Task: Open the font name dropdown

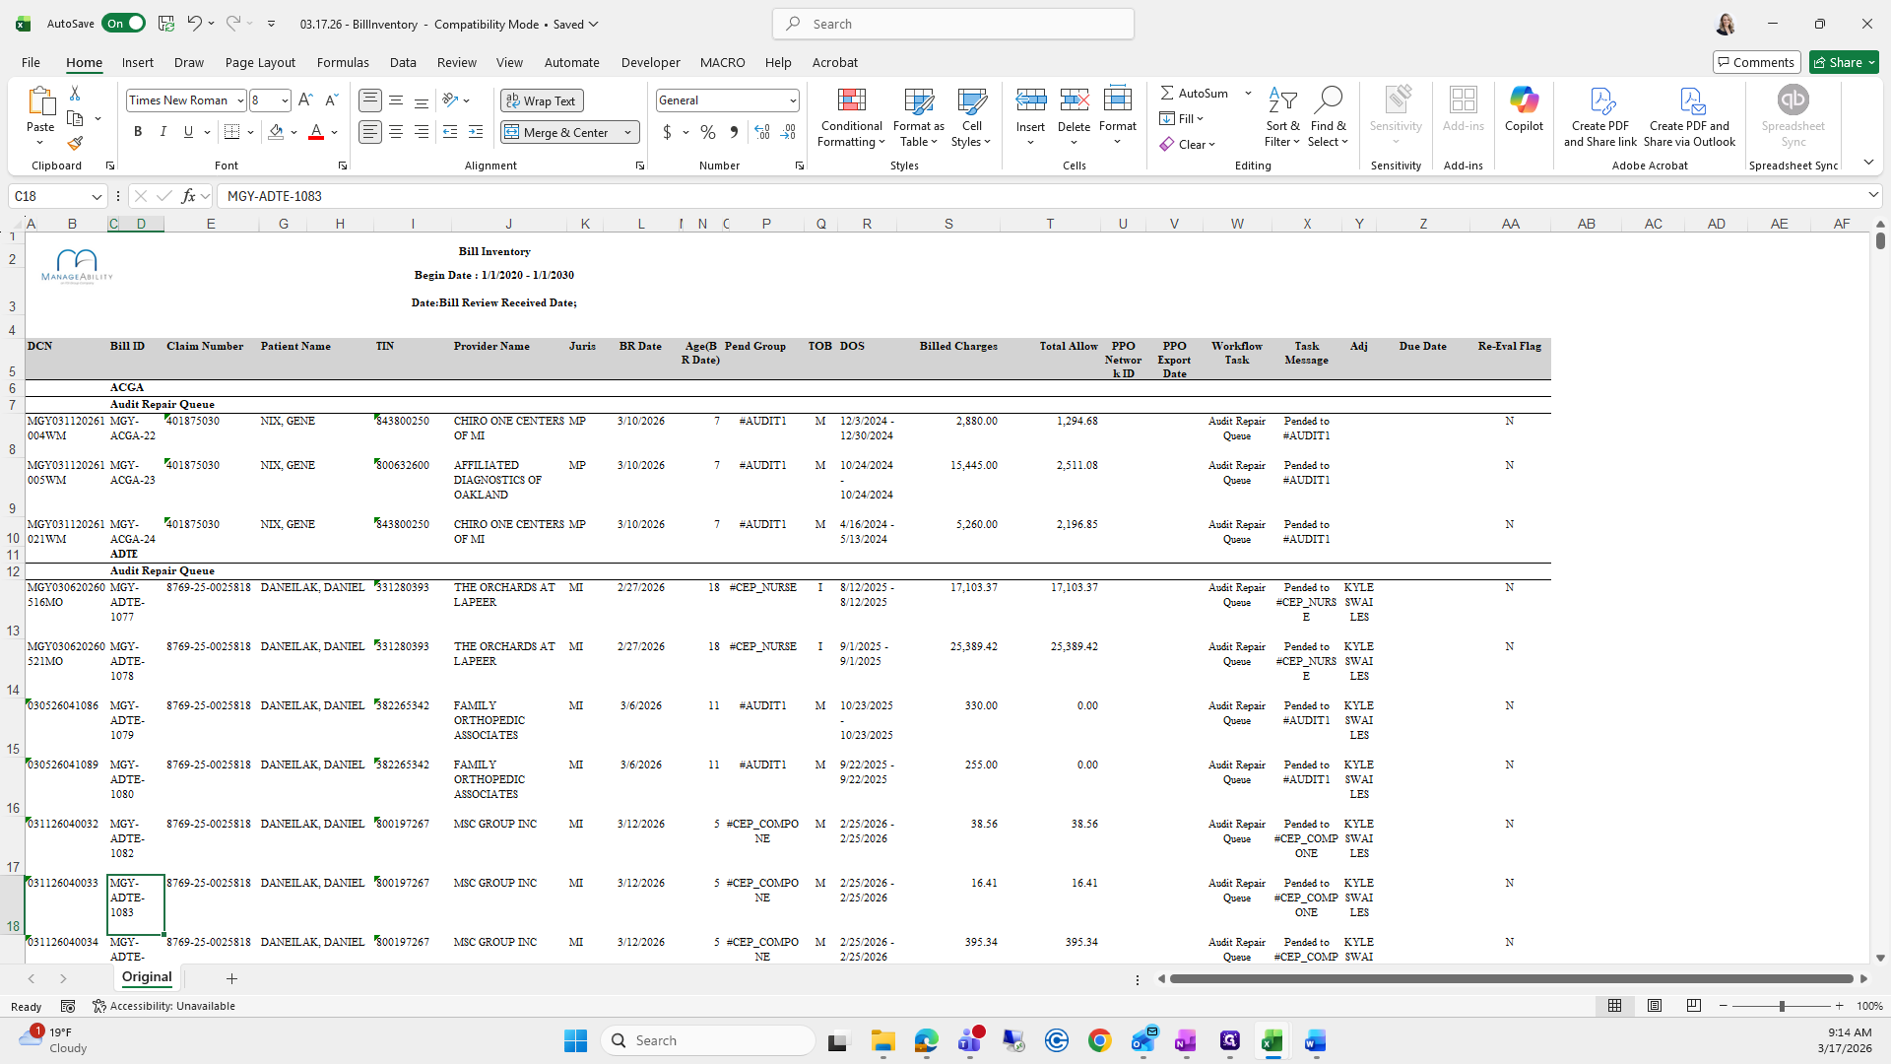Action: (239, 100)
